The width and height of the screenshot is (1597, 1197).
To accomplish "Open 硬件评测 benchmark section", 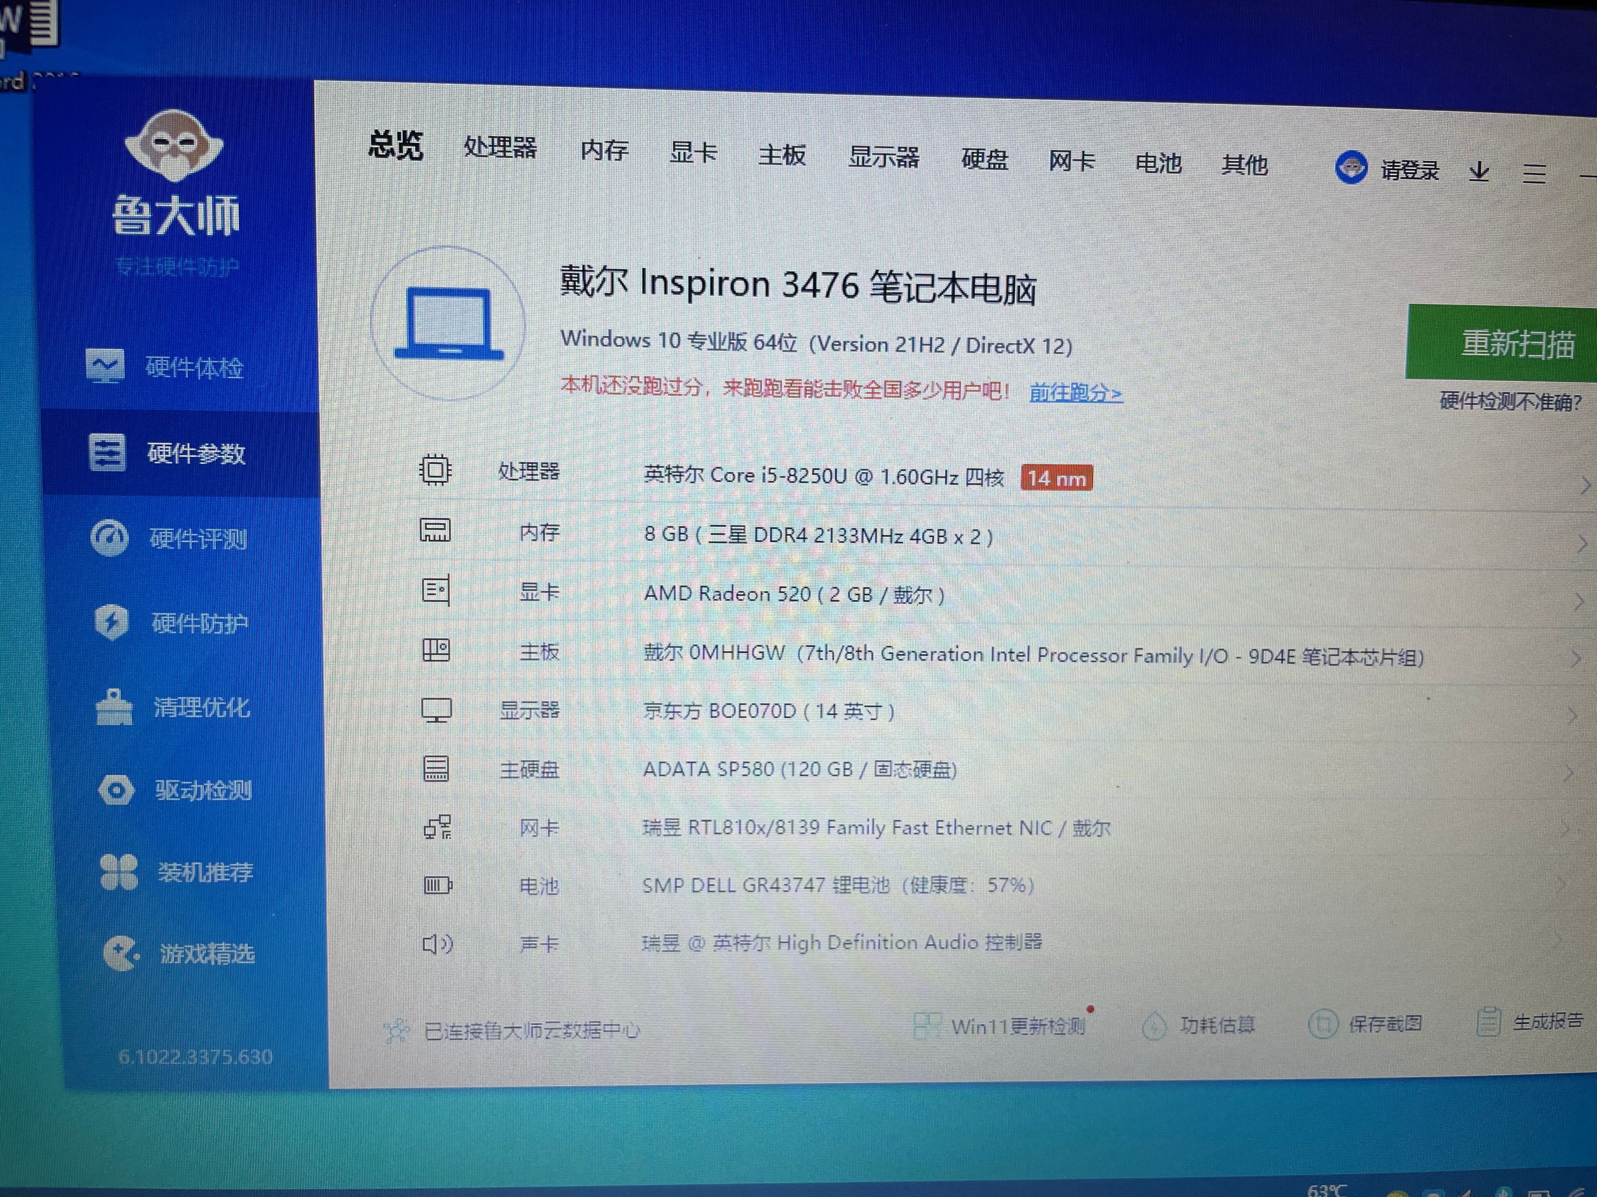I will point(170,538).
